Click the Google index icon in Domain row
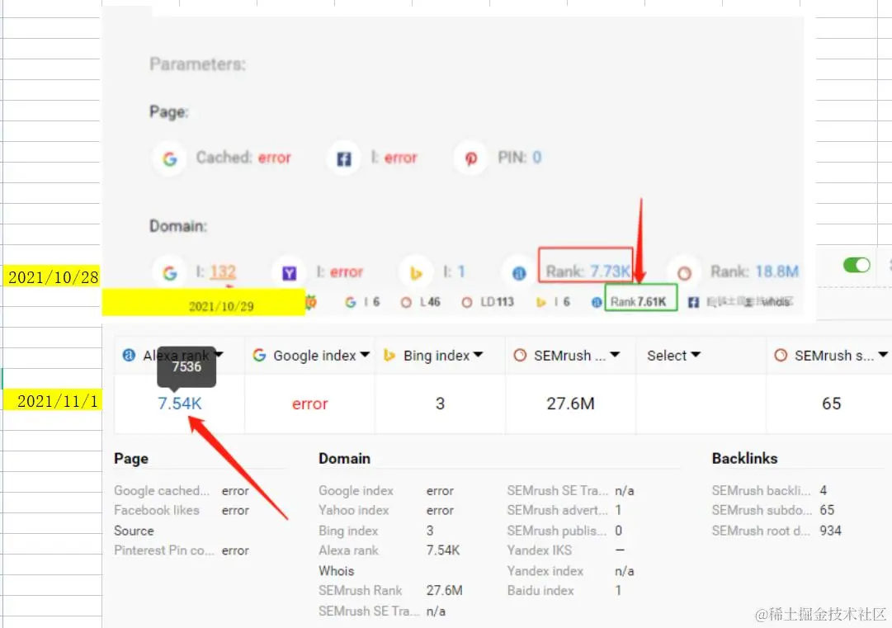892x628 pixels. point(169,272)
